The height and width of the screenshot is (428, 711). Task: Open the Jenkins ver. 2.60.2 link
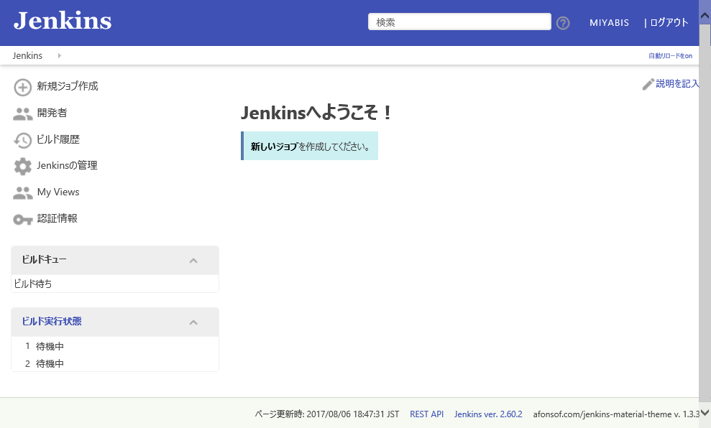coord(488,414)
